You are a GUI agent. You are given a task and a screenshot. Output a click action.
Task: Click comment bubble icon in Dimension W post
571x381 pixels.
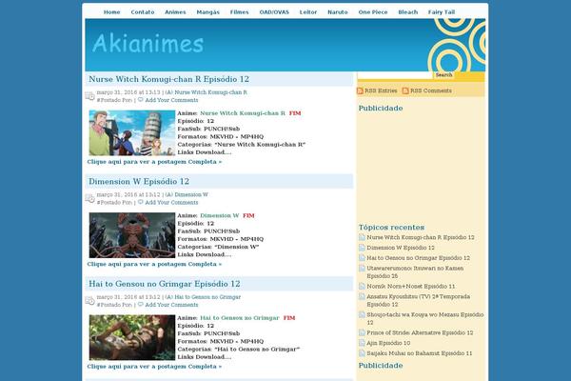pos(141,202)
